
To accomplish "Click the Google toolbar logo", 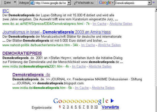I will point(105,3).
